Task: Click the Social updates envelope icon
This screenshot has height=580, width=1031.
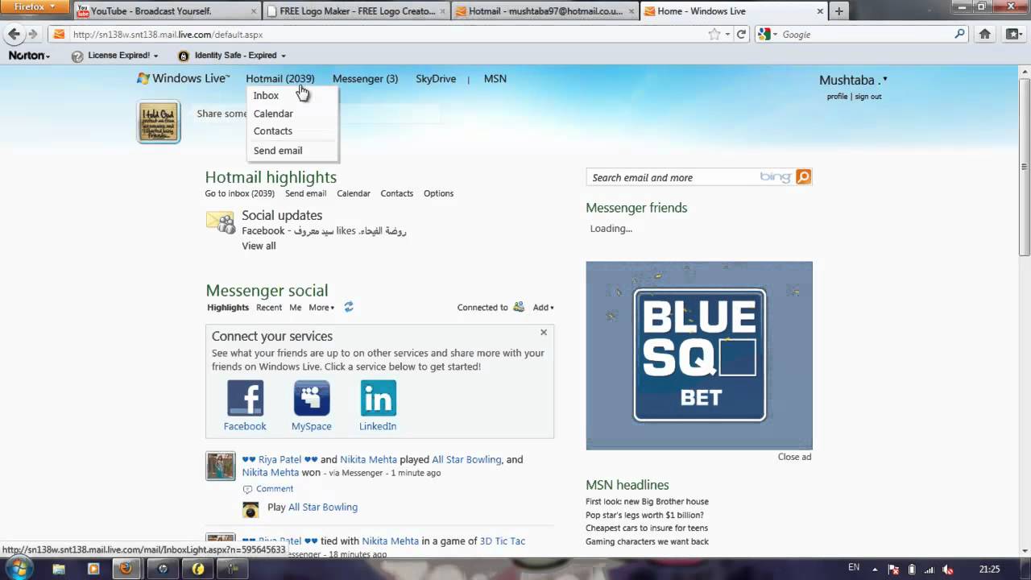Action: pyautogui.click(x=220, y=222)
